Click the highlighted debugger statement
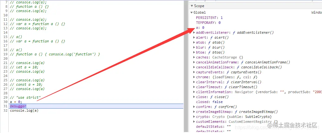This screenshot has width=322, height=133. (18, 106)
